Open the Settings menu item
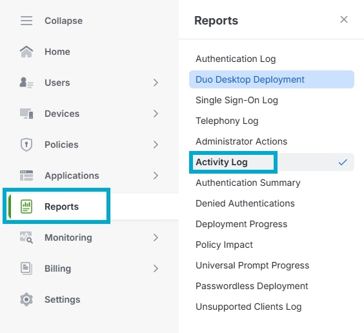Screen dimensions: 364x333 click(62, 299)
